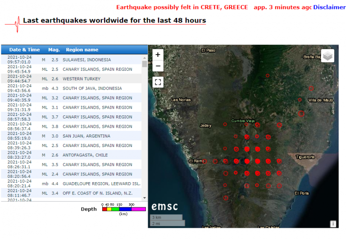Zoom in on the map

click(x=158, y=55)
